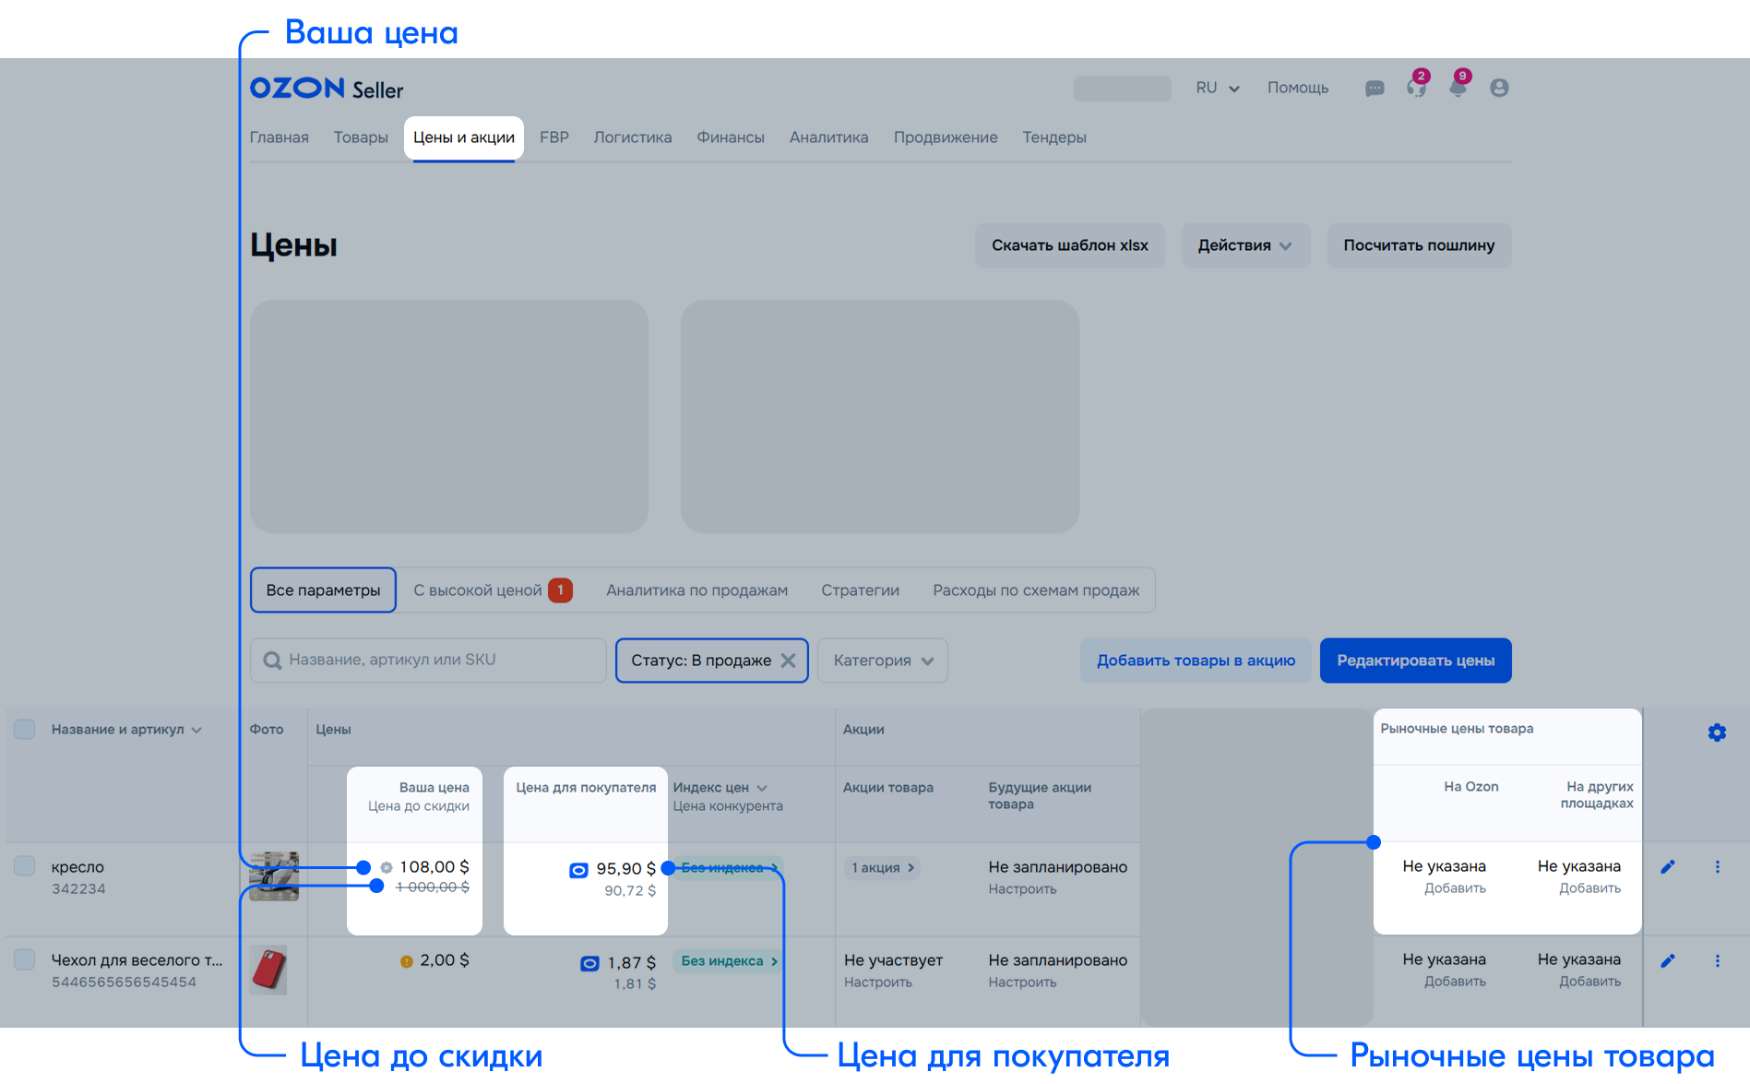1750x1084 pixels.
Task: Select the Чехол для веселого product checkbox
Action: pyautogui.click(x=25, y=959)
